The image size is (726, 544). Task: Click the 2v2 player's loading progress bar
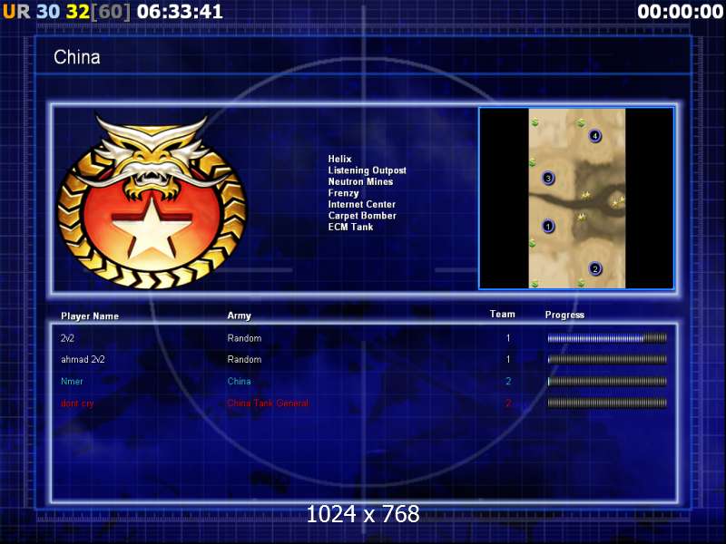pos(607,338)
